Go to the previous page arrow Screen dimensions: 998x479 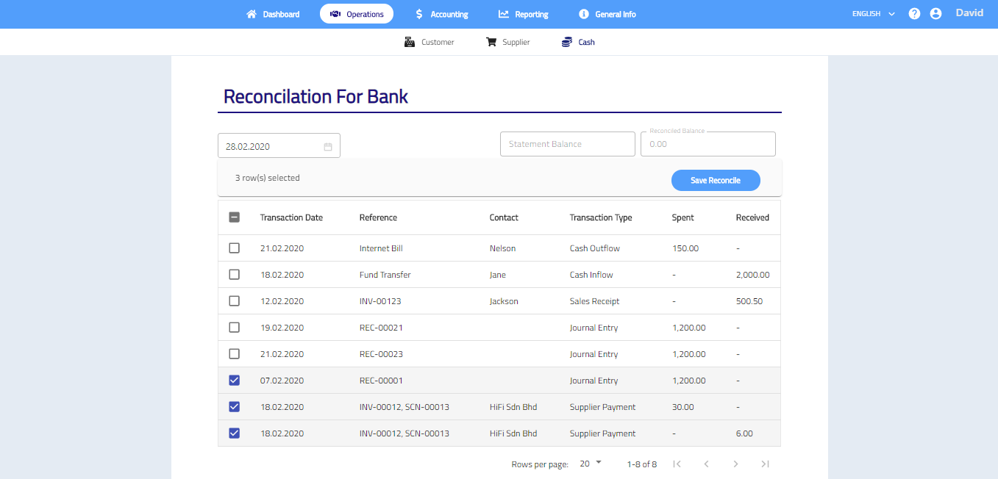pos(706,464)
